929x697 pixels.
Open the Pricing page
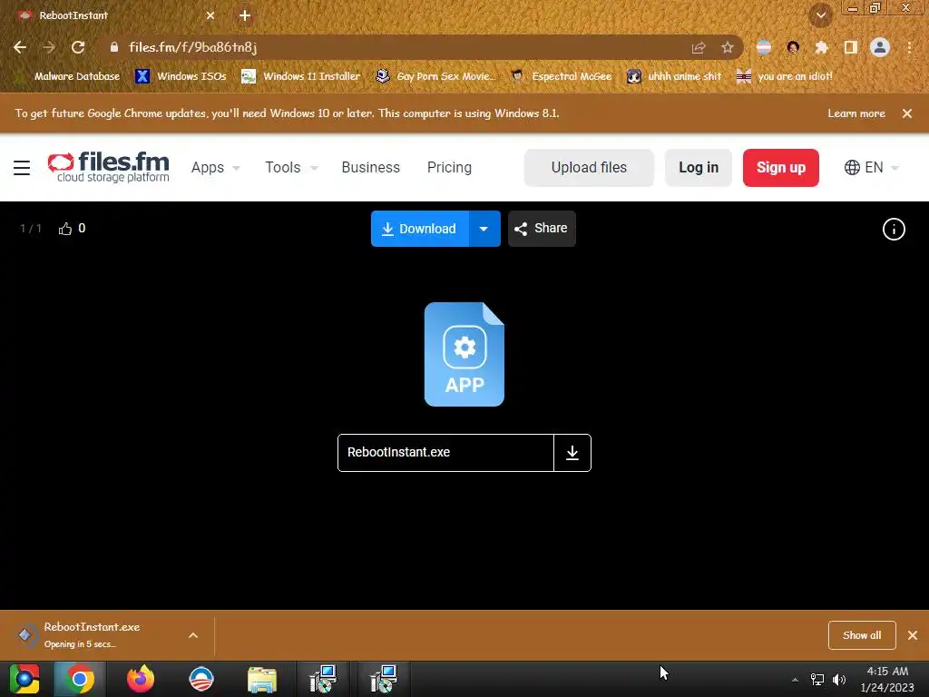(450, 168)
